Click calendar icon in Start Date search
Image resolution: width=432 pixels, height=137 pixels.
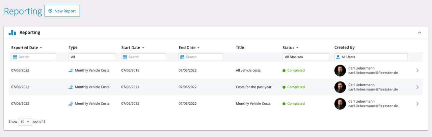[x=125, y=57]
